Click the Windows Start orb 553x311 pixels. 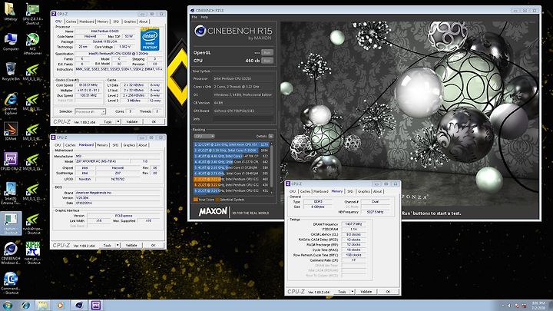(8, 305)
